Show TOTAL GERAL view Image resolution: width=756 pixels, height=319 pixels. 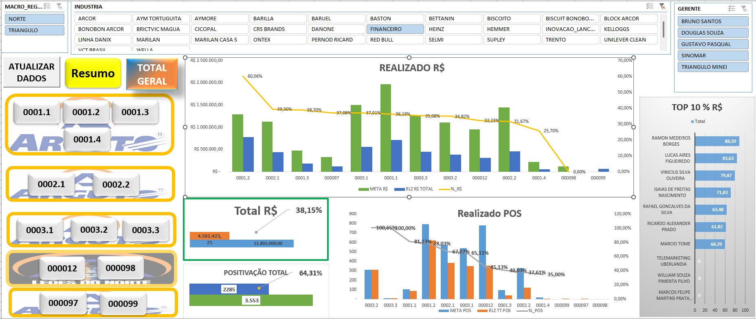tap(152, 74)
